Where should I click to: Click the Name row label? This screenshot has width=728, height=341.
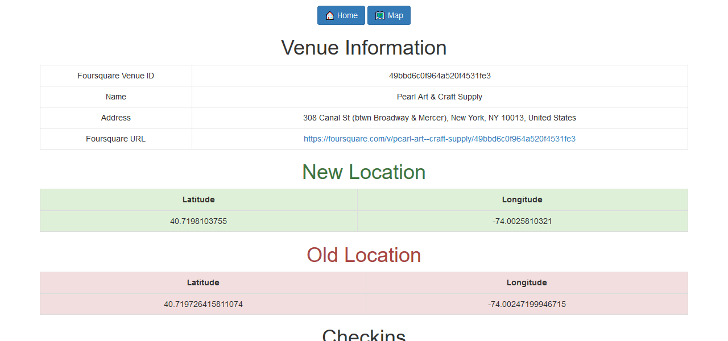pos(116,97)
